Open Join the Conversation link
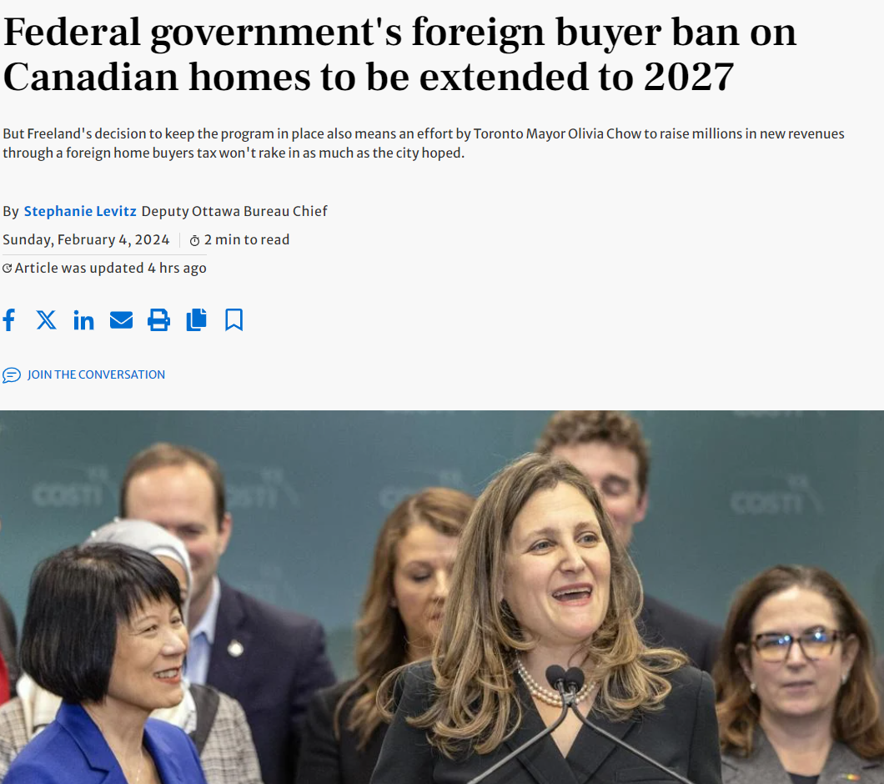Viewport: 884px width, 784px height. [x=96, y=374]
